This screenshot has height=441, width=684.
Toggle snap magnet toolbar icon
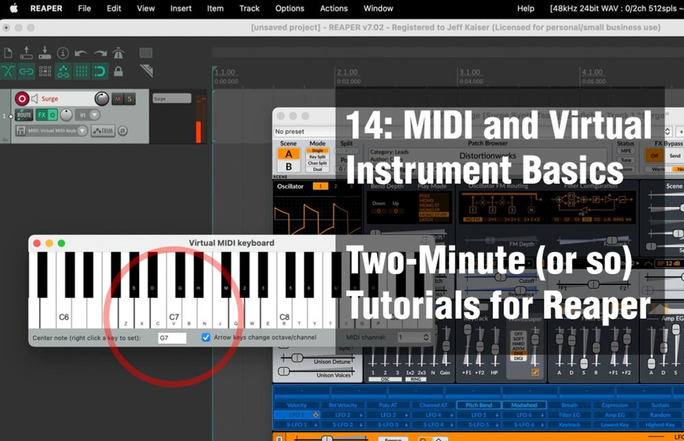click(100, 71)
